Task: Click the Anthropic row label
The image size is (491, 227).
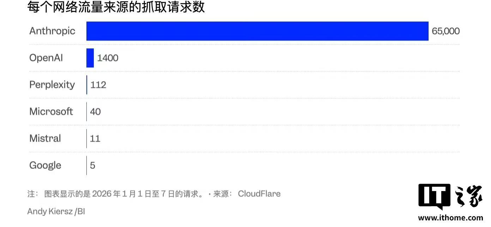Action: [x=52, y=31]
